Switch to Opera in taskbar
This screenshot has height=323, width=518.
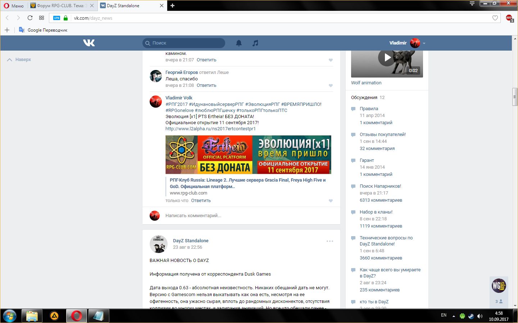(77, 316)
